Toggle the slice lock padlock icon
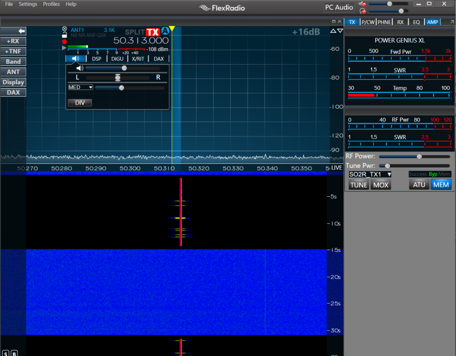Image resolution: width=456 pixels, height=356 pixels. click(x=64, y=35)
